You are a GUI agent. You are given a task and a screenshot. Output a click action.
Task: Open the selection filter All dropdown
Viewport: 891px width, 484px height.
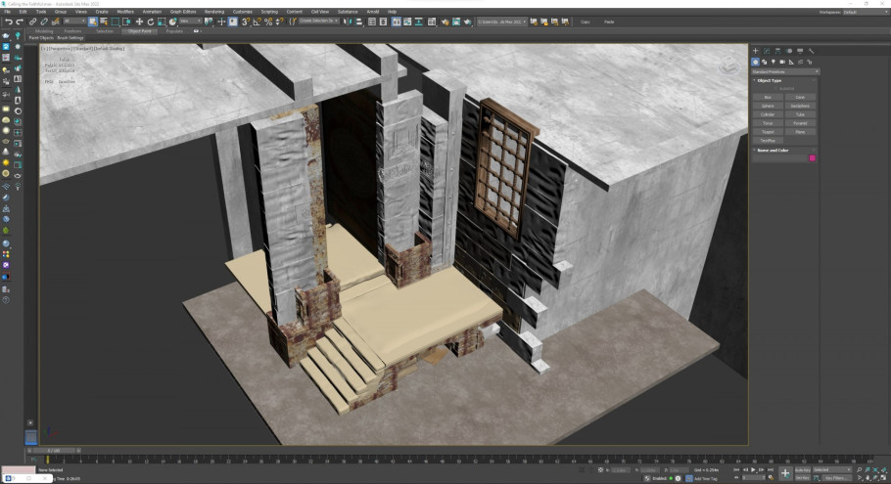[x=74, y=22]
